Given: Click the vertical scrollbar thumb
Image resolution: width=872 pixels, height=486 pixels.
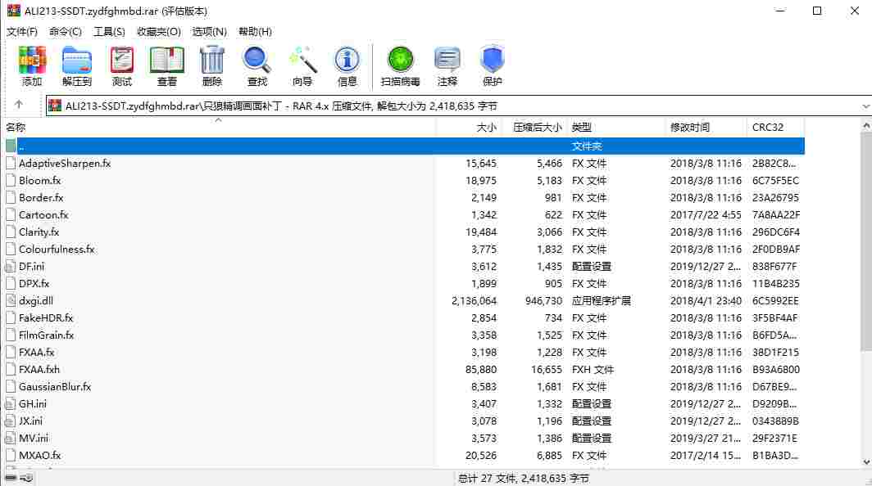Looking at the screenshot, I should click(x=866, y=241).
